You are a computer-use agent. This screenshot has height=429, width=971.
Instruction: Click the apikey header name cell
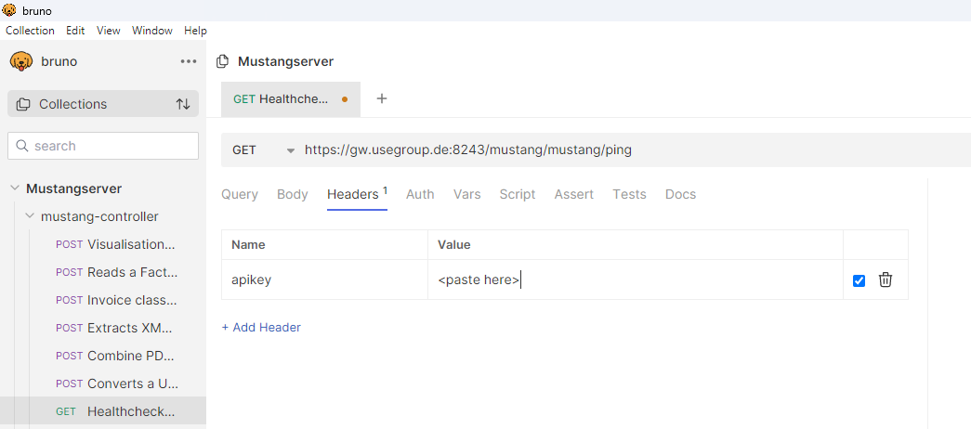tap(324, 279)
